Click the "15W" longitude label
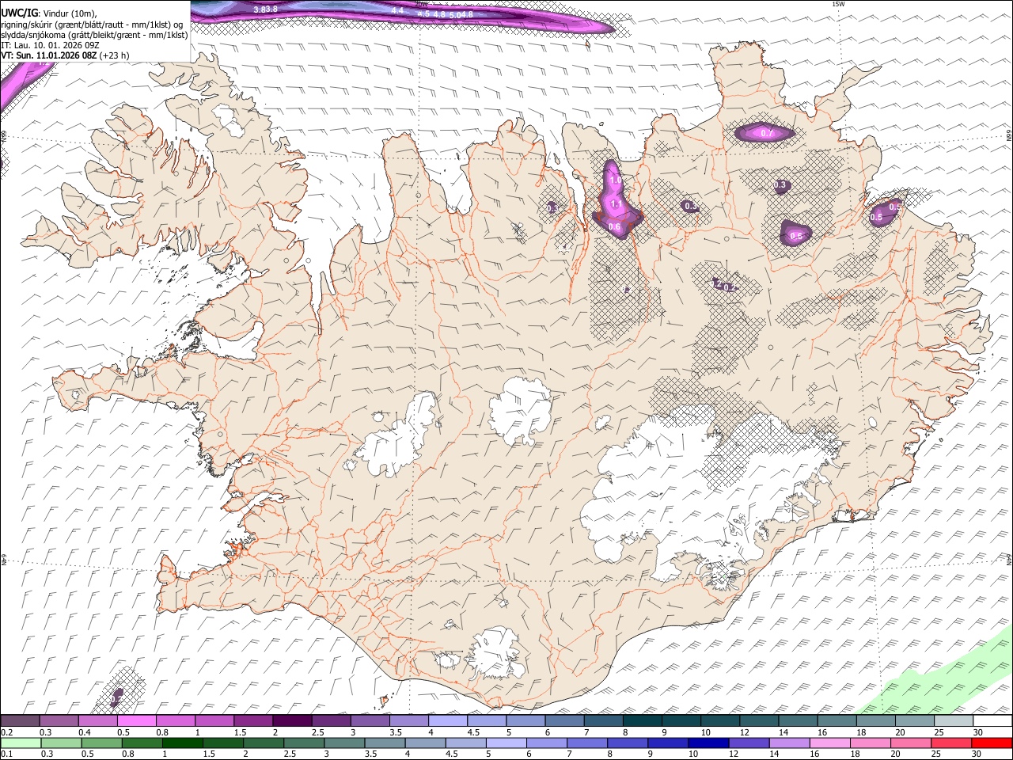The width and height of the screenshot is (1013, 760). pyautogui.click(x=838, y=4)
